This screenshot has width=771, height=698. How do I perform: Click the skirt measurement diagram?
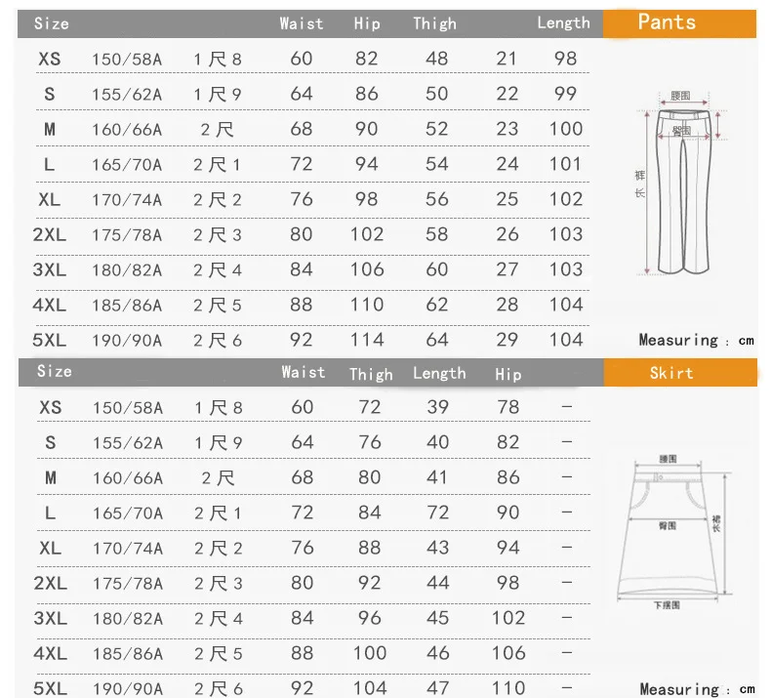pyautogui.click(x=675, y=532)
